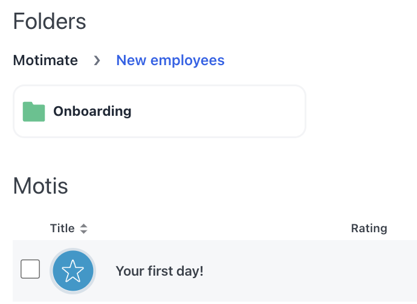Click the Folders section heading

[50, 22]
